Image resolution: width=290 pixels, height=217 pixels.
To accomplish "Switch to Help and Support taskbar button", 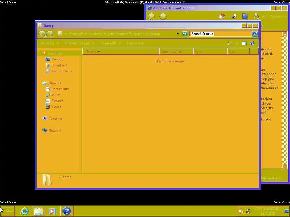I will point(67,211).
